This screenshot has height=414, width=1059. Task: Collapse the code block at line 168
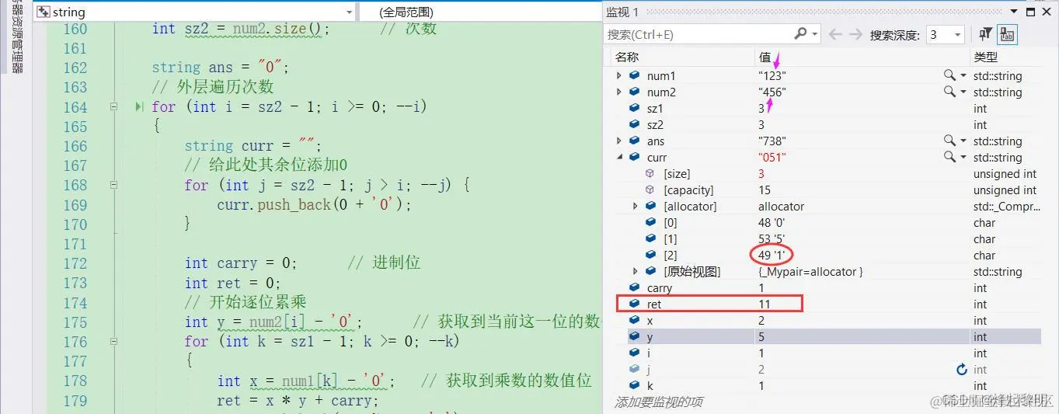coord(113,185)
